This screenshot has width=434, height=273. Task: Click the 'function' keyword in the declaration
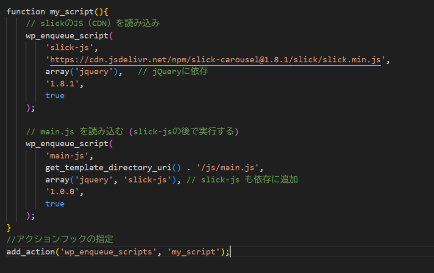pos(26,12)
